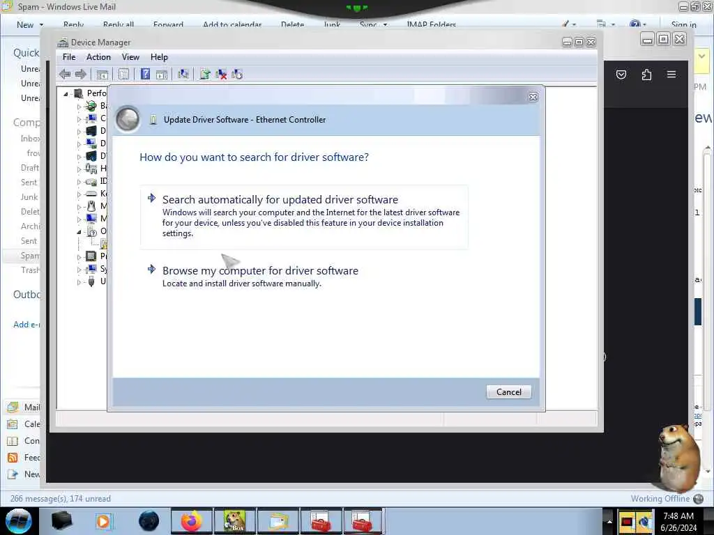The image size is (714, 535).
Task: Click the Windows Start orb
Action: point(19,521)
